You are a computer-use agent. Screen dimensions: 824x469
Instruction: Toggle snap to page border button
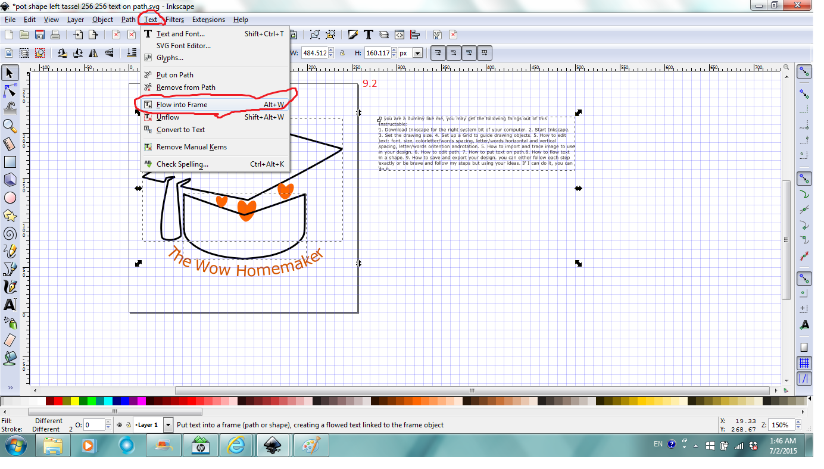tap(804, 347)
